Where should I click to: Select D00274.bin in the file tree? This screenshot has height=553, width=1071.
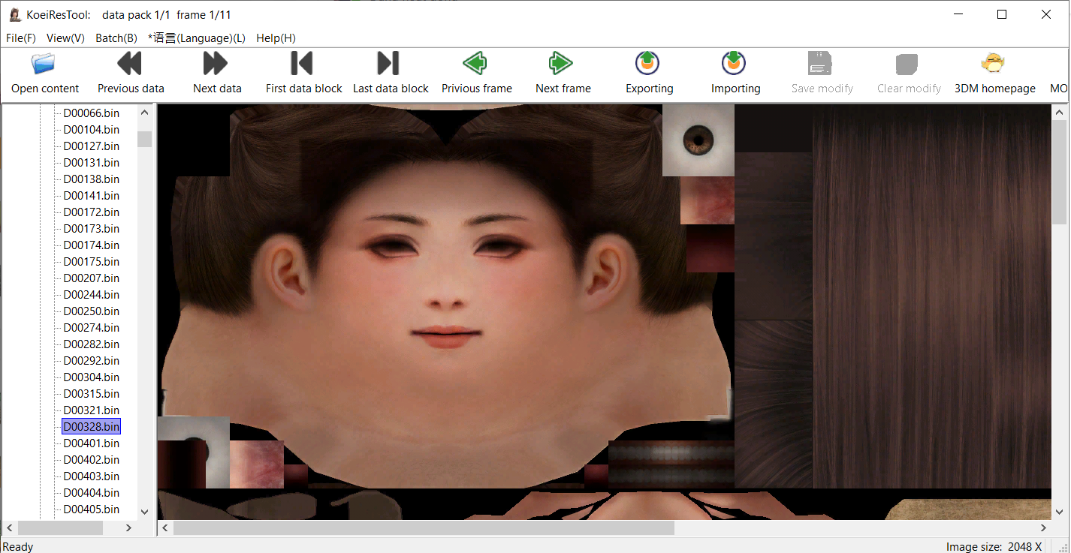coord(91,328)
